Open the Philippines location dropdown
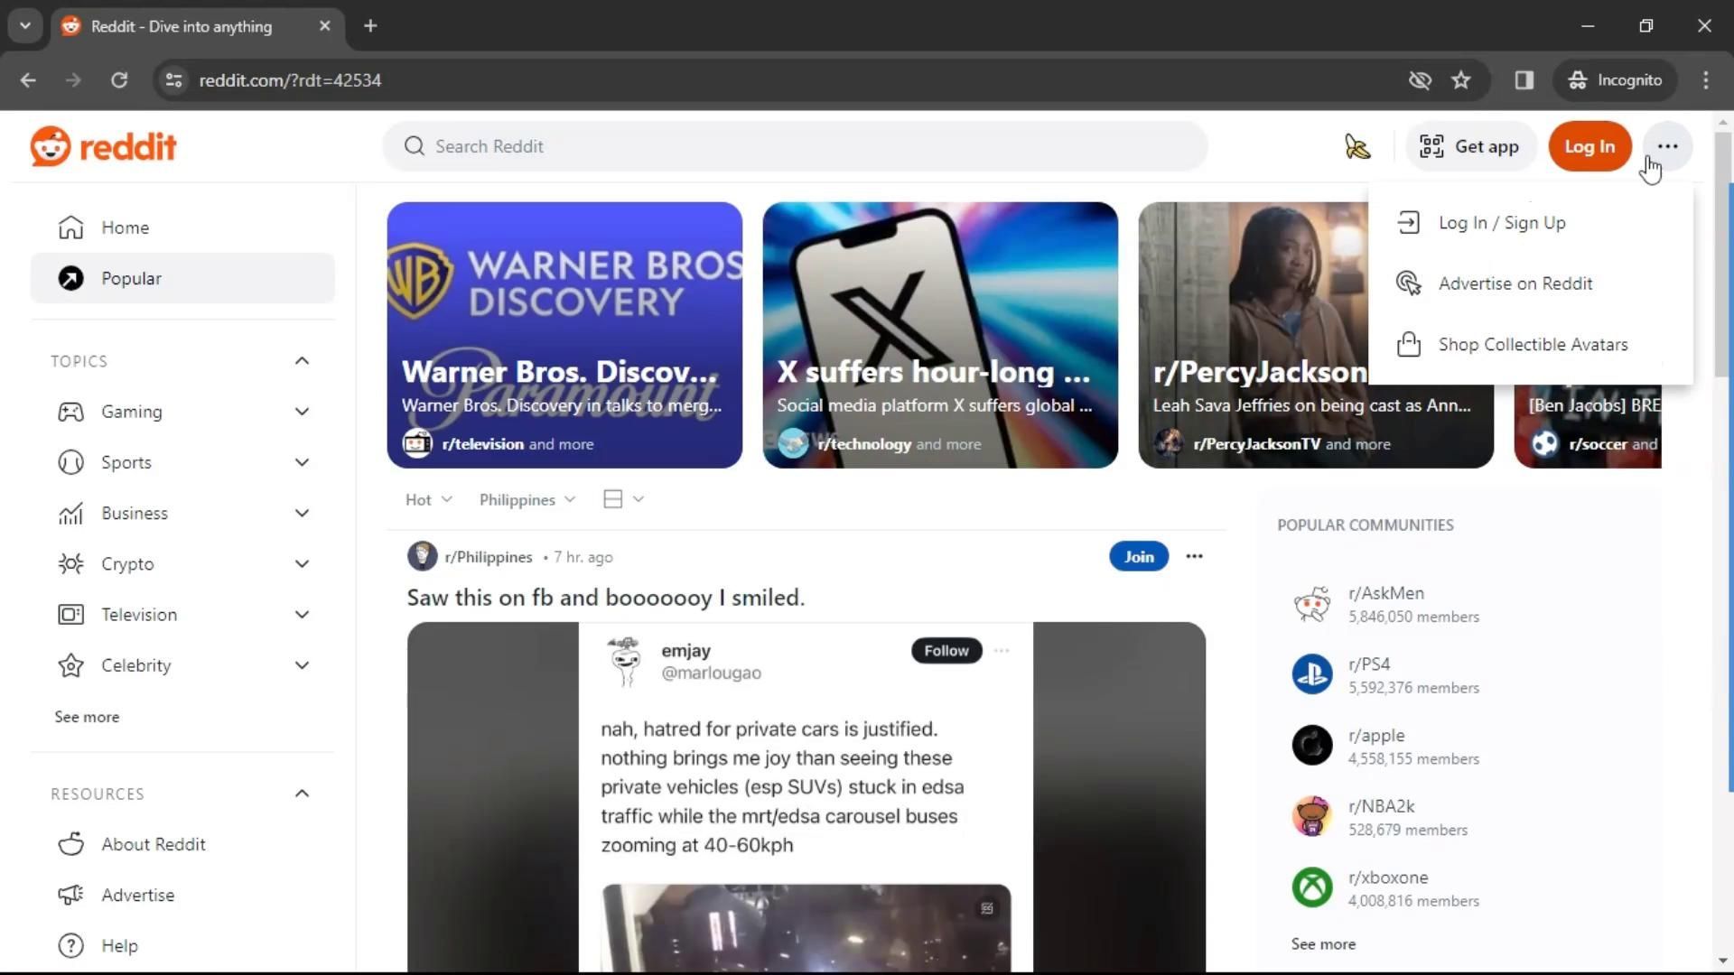This screenshot has width=1734, height=975. coord(527,500)
